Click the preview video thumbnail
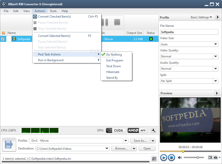This screenshot has height=164, width=222. [x=190, y=120]
